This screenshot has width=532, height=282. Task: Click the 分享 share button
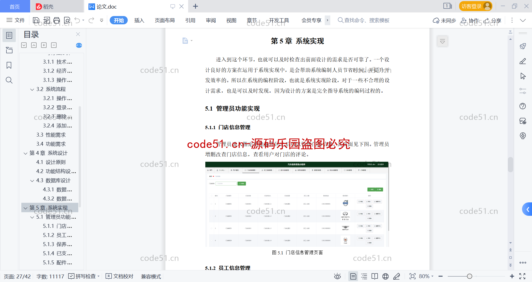click(492, 20)
